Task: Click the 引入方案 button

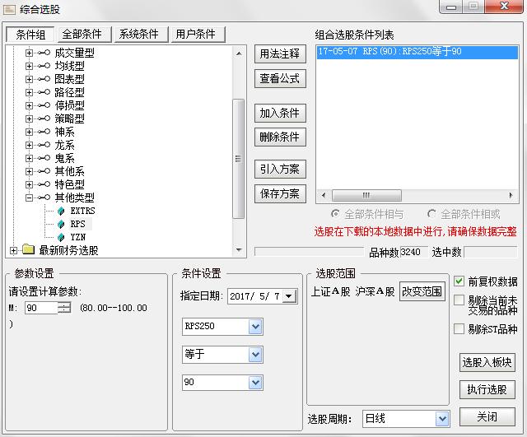Action: click(x=280, y=169)
